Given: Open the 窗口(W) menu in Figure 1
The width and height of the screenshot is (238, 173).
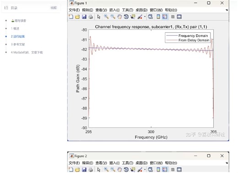Looking at the screenshot, I should click(x=156, y=10).
